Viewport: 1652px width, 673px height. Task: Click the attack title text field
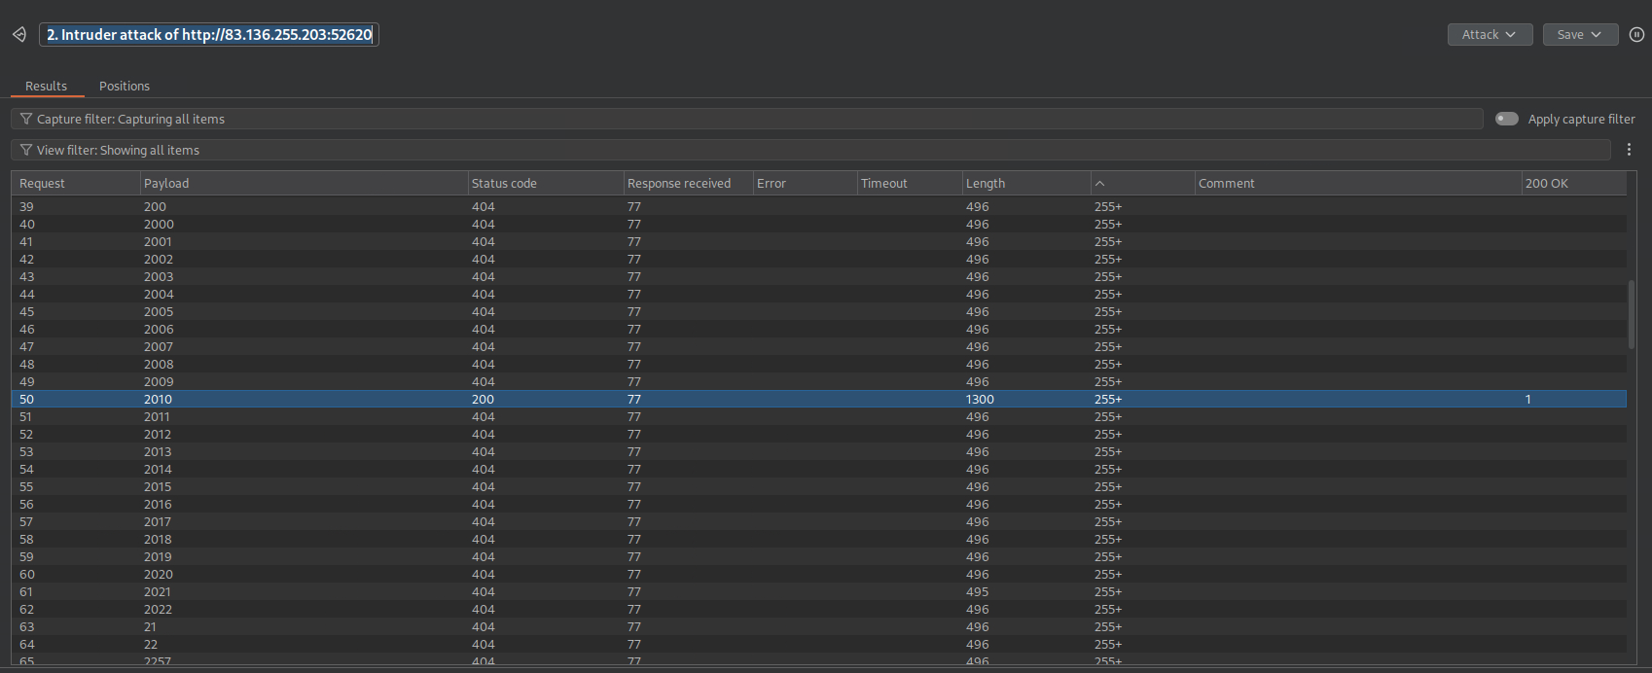point(209,35)
